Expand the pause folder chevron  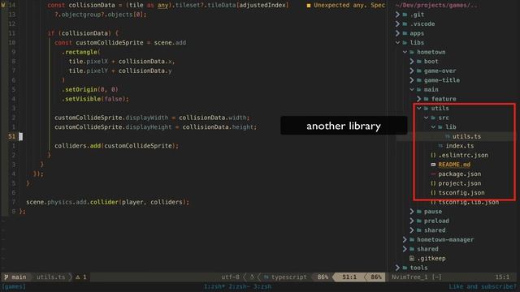(412, 211)
